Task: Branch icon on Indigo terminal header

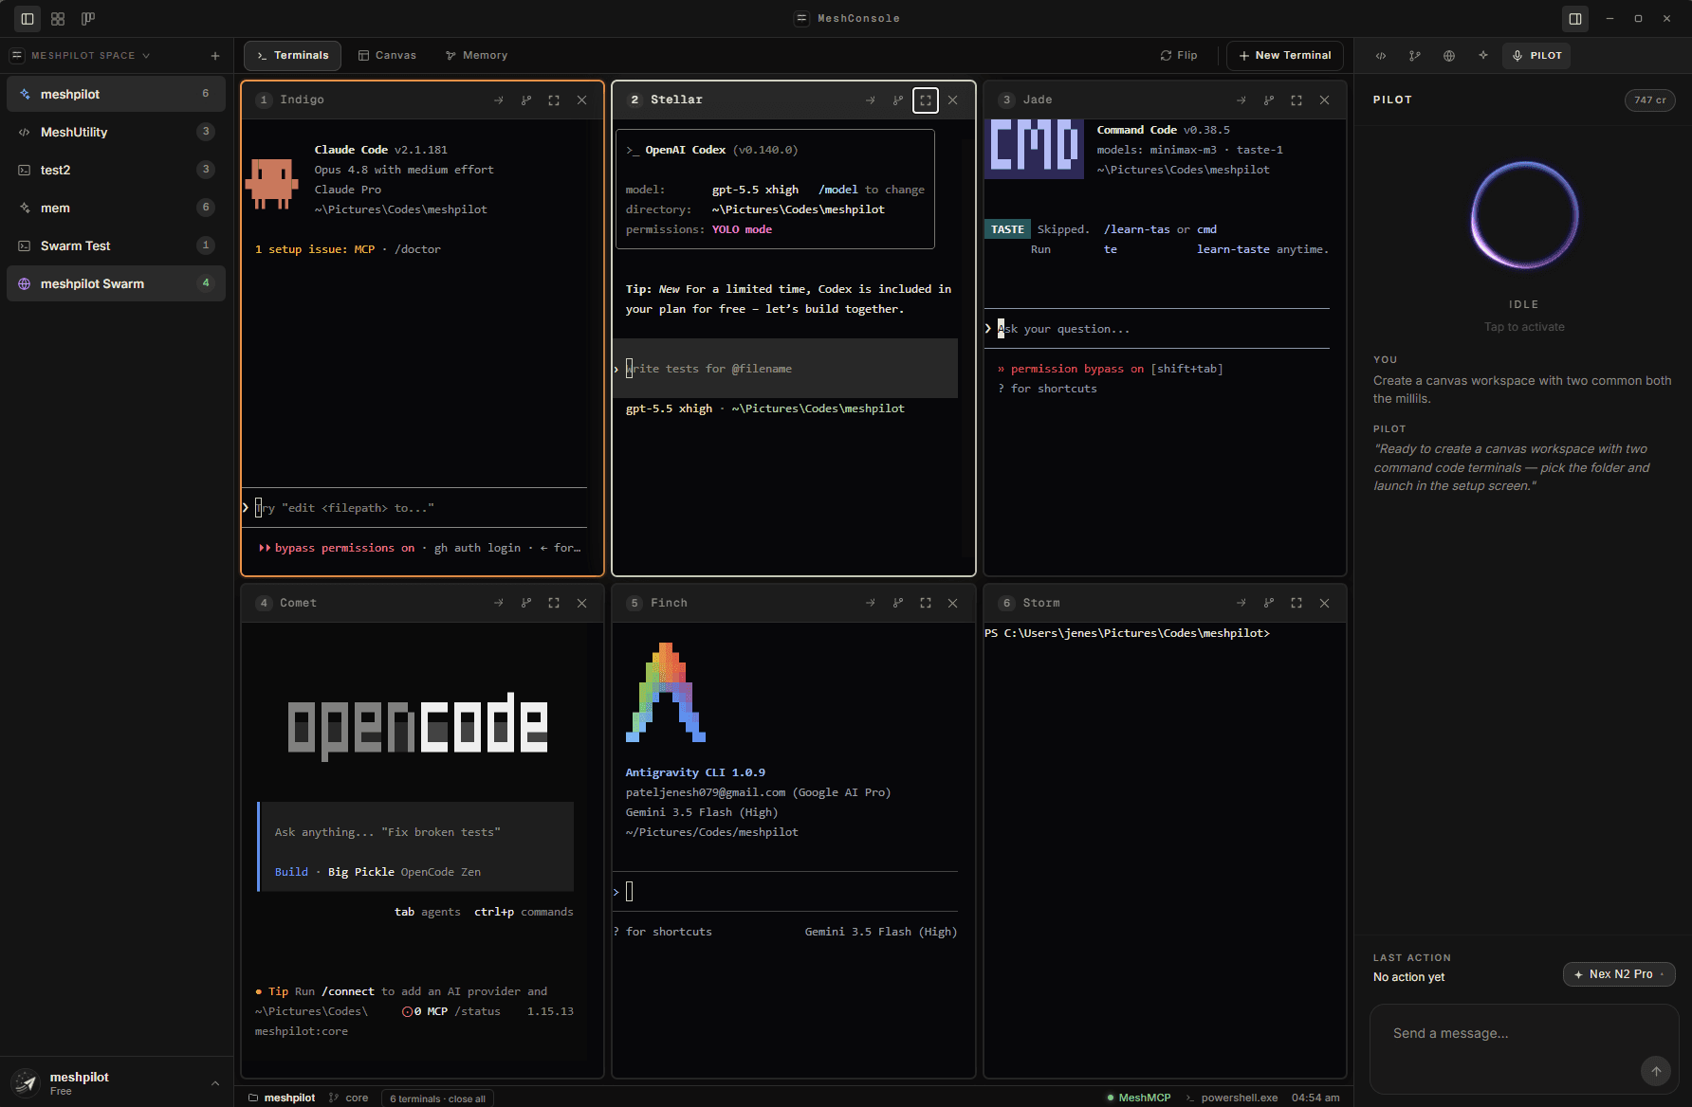Action: pos(526,100)
